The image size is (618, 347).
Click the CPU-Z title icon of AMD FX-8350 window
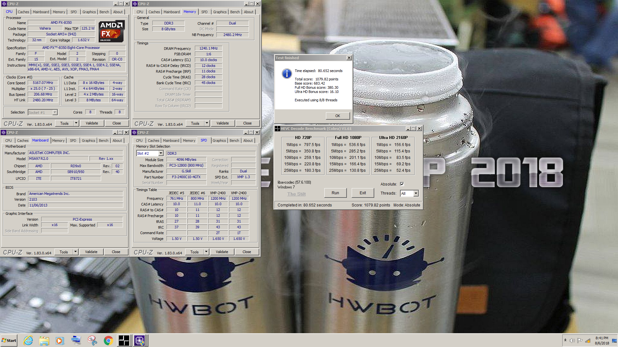[4, 4]
